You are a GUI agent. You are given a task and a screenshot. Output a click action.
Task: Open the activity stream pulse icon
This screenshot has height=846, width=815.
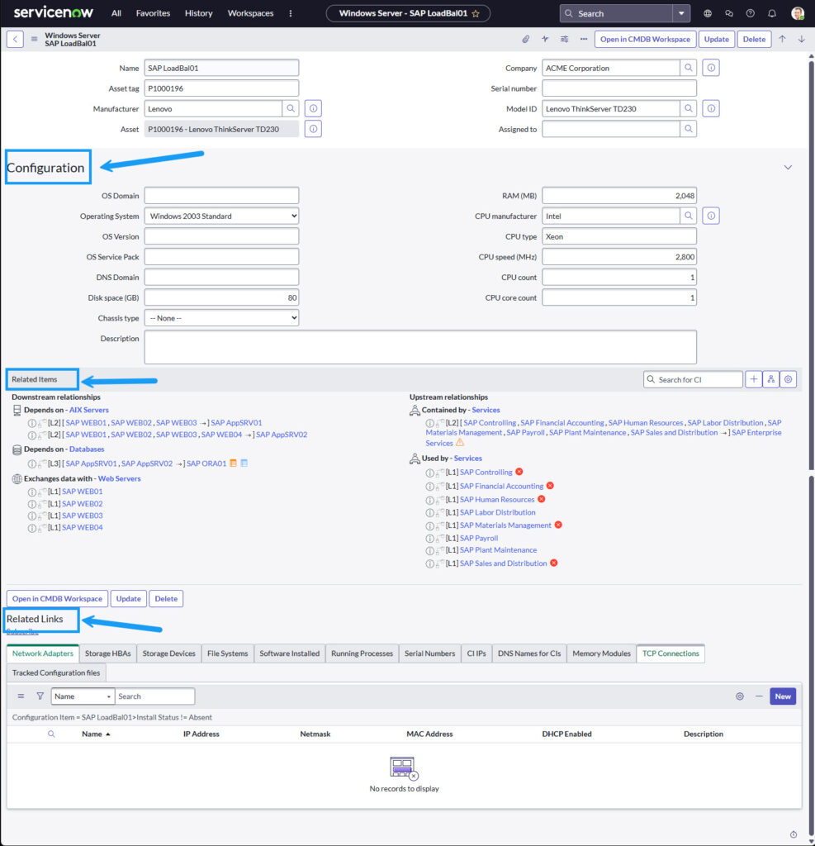[x=545, y=39]
